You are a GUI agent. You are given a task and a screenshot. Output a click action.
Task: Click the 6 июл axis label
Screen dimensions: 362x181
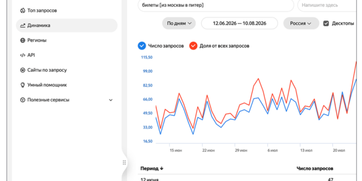pyautogui.click(x=273, y=151)
